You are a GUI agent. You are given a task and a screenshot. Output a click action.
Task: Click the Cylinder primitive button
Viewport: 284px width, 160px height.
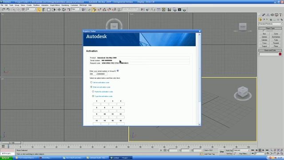(x=264, y=40)
